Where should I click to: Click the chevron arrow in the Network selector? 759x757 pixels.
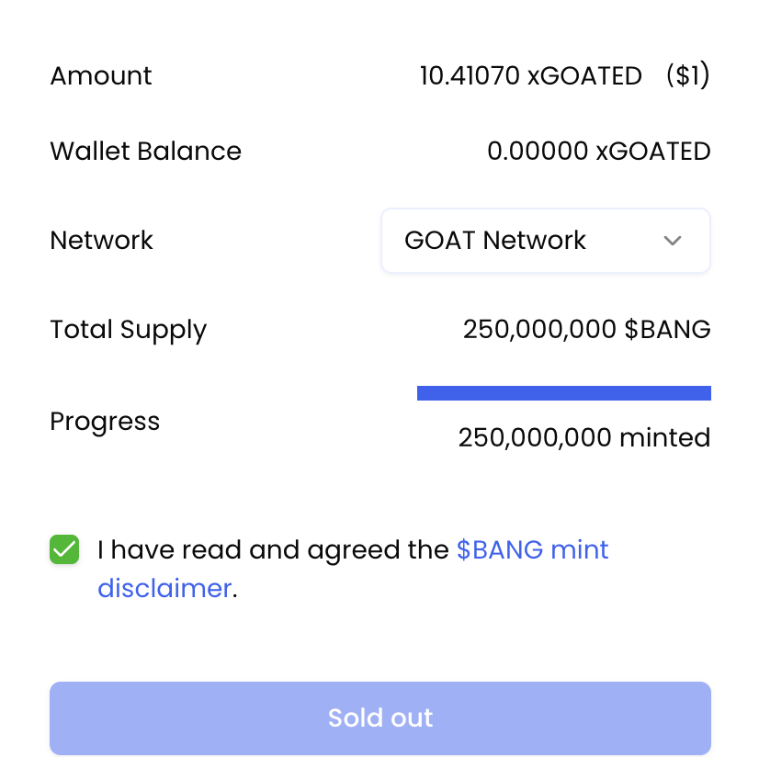point(673,241)
